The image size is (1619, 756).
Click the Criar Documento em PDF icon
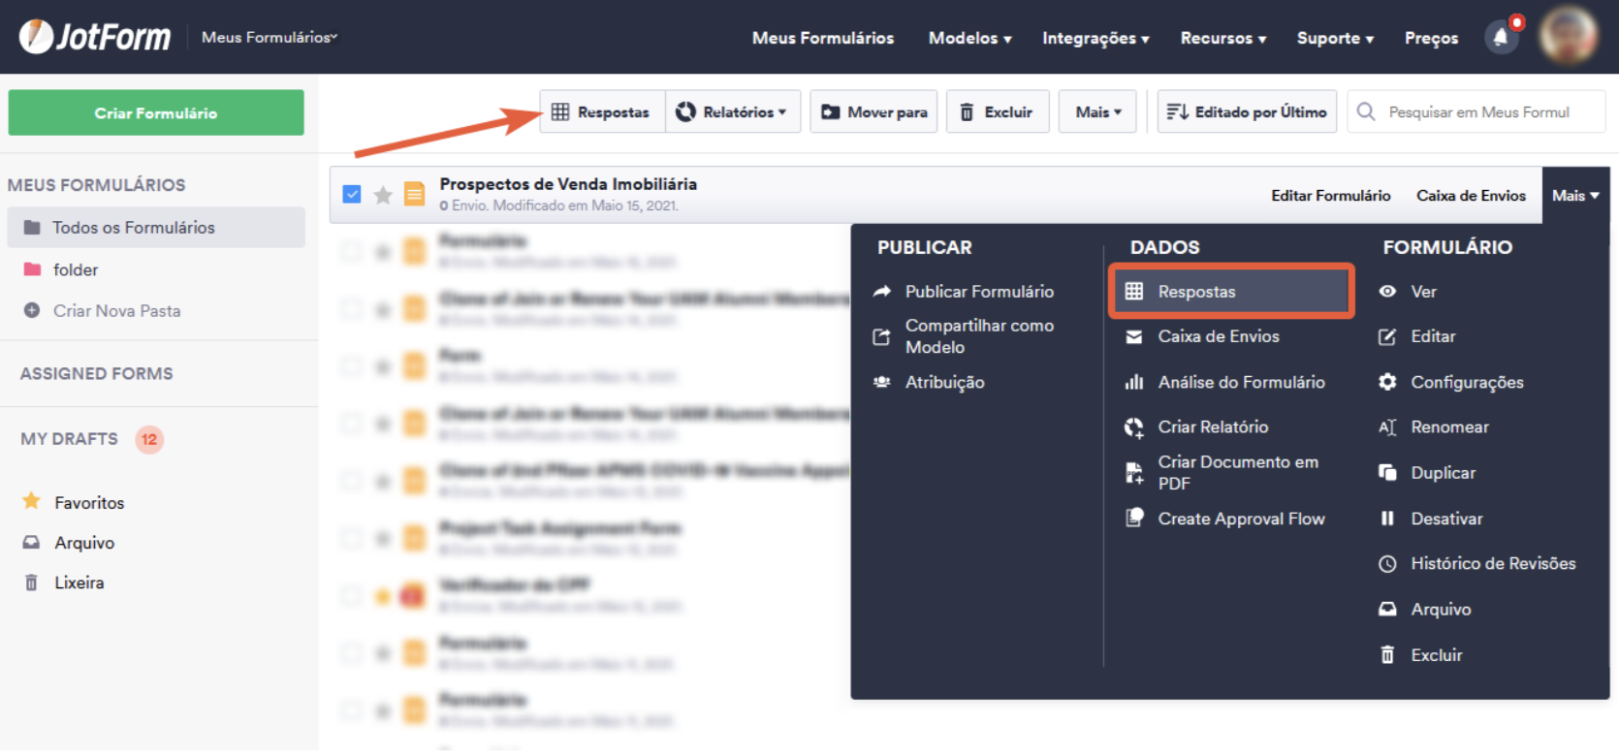[1134, 473]
